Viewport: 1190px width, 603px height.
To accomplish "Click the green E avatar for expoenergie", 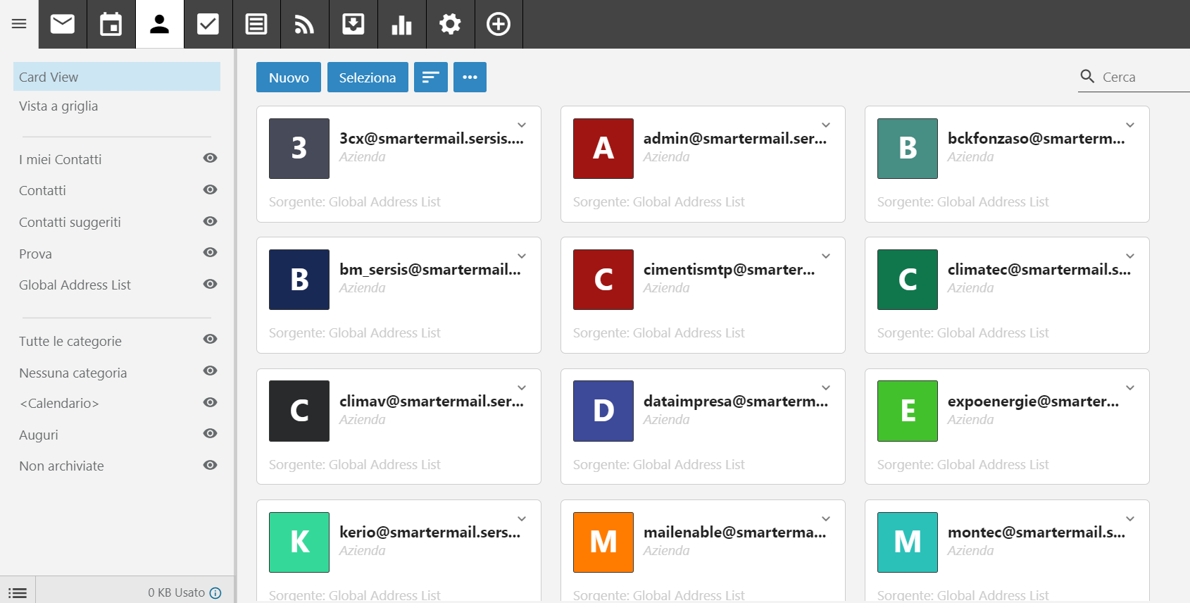I will (907, 411).
